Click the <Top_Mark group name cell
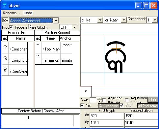 (51, 48)
